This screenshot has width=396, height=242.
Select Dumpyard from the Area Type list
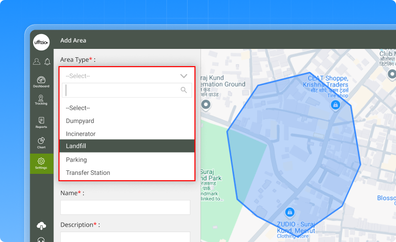(80, 121)
